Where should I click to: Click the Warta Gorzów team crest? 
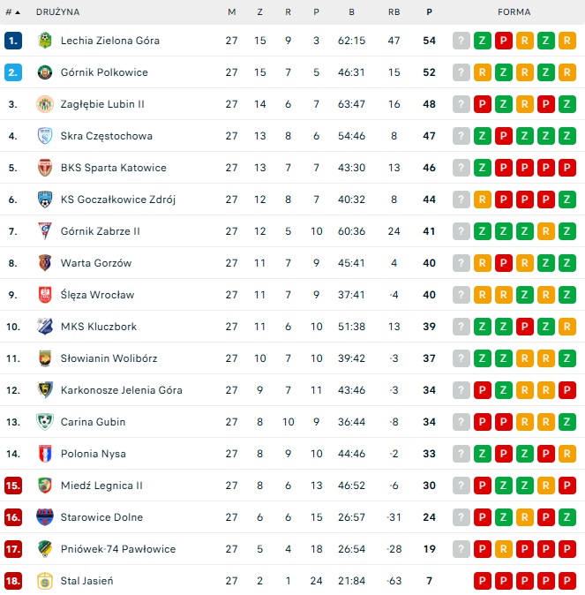pos(45,263)
